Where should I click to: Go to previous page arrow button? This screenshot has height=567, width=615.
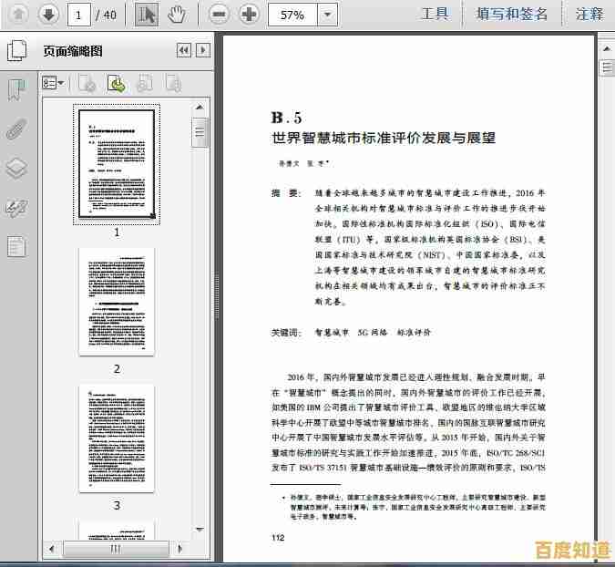coord(18,15)
